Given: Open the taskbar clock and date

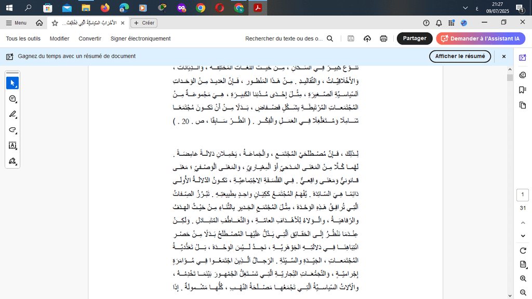Looking at the screenshot, I should click(497, 7).
